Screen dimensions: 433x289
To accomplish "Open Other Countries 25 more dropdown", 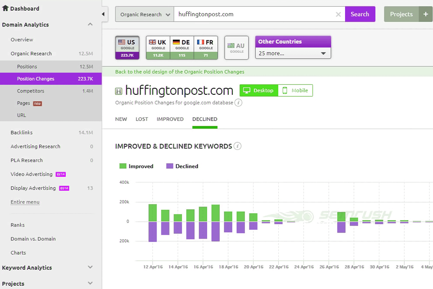I will 293,53.
